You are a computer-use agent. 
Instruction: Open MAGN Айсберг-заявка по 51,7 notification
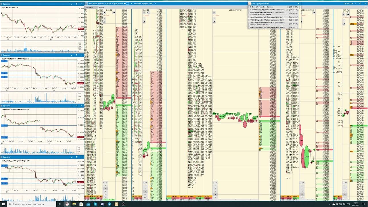274,17
